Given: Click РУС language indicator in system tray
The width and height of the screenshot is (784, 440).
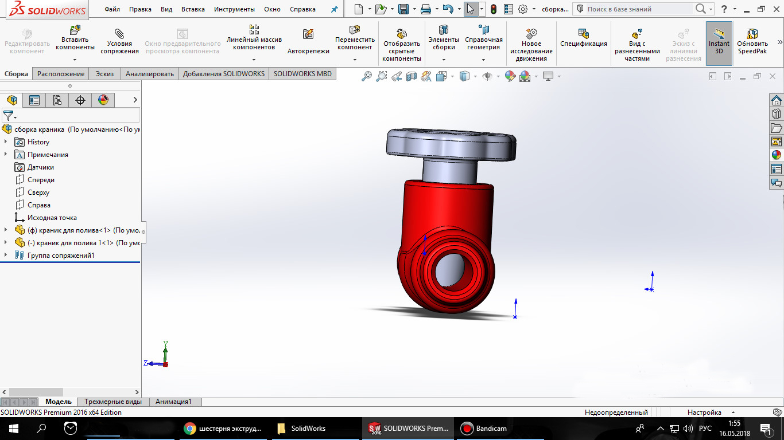Looking at the screenshot, I should point(705,428).
